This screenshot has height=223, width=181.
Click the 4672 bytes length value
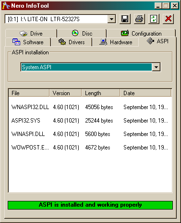coord(97,148)
